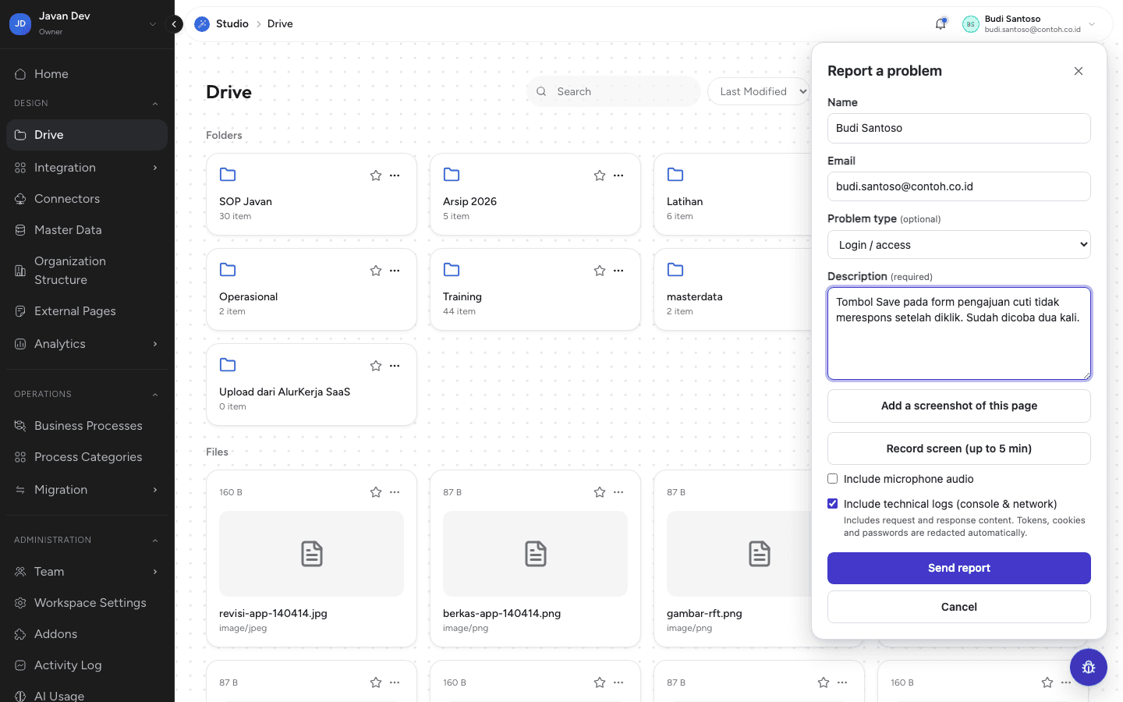The width and height of the screenshot is (1123, 702).
Task: Focus the Email input field
Action: (959, 186)
